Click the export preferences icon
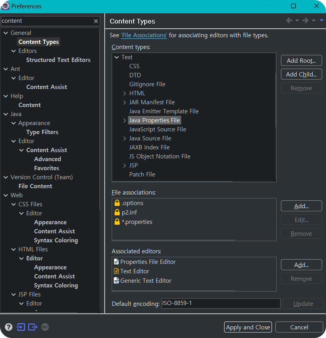The width and height of the screenshot is (326, 338). click(x=33, y=327)
